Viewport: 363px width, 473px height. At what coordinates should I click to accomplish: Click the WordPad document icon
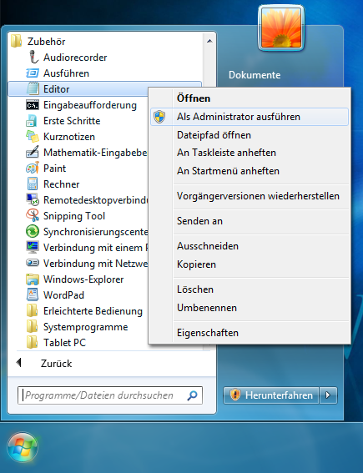(33, 294)
